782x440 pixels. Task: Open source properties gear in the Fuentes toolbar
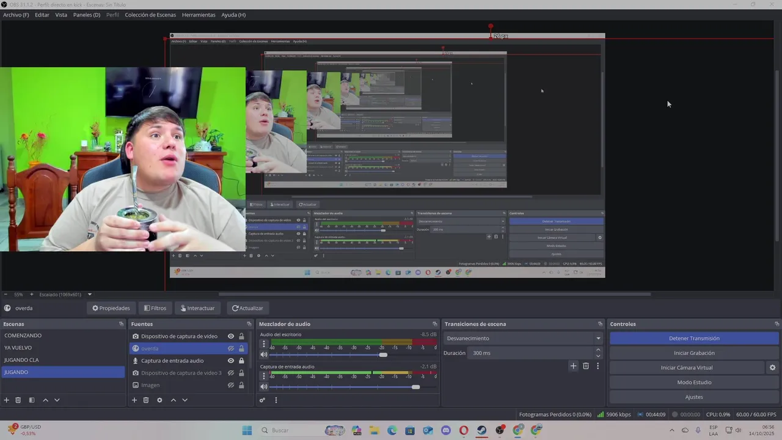159,400
